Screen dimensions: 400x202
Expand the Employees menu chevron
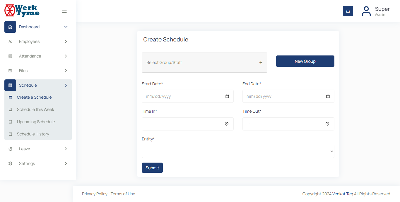(66, 41)
